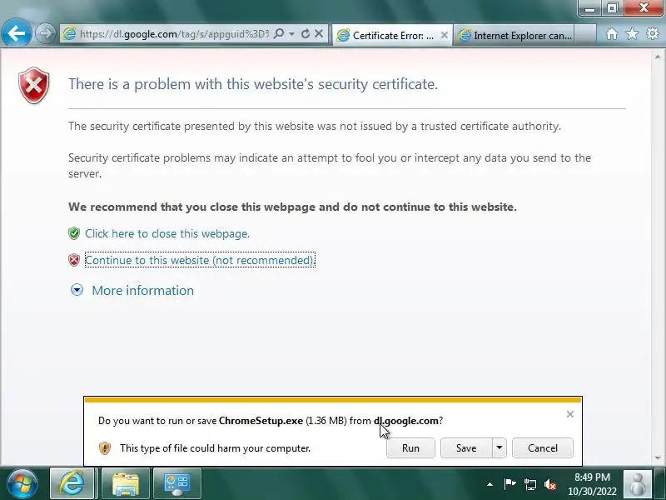Click the 8:49 PM clock in taskbar
Screen dimensions: 666x500
[x=592, y=484]
